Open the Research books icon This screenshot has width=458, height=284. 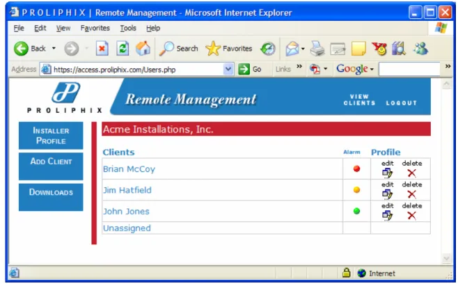point(399,49)
